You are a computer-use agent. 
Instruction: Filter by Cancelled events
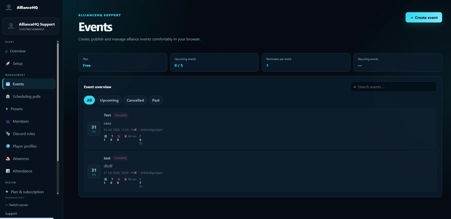coord(135,100)
